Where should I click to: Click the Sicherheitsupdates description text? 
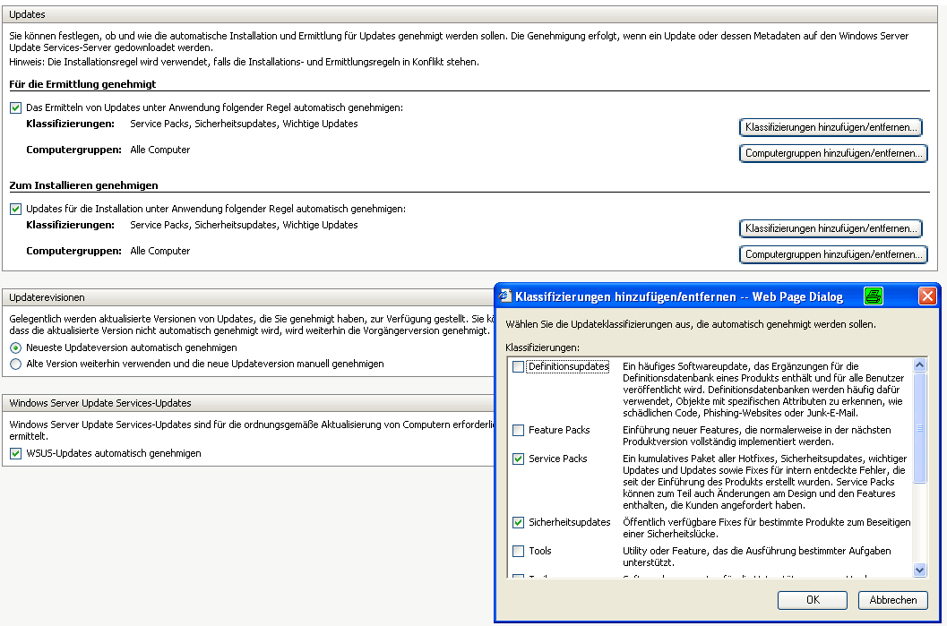coord(766,528)
